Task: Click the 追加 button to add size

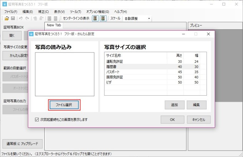Action: 174,105
